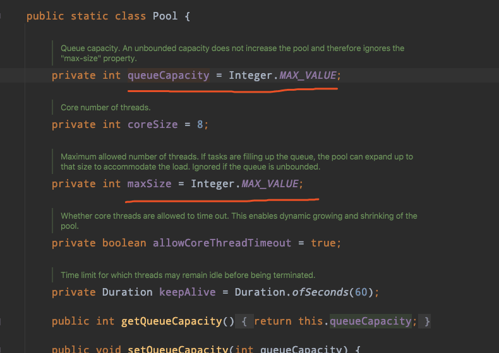Viewport: 499px width, 353px height.
Task: Click the true value of allowCoreThreadTimeout
Action: tap(323, 243)
